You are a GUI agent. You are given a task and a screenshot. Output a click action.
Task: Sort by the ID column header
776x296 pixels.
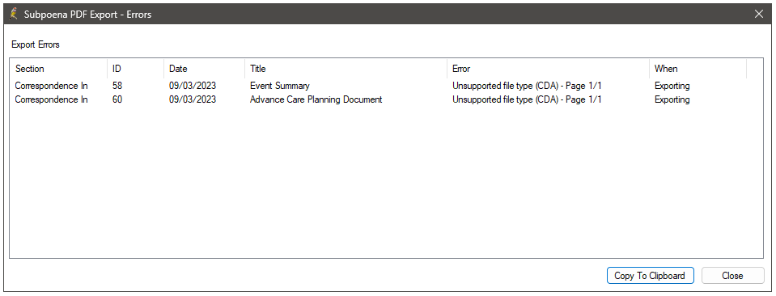pyautogui.click(x=135, y=69)
